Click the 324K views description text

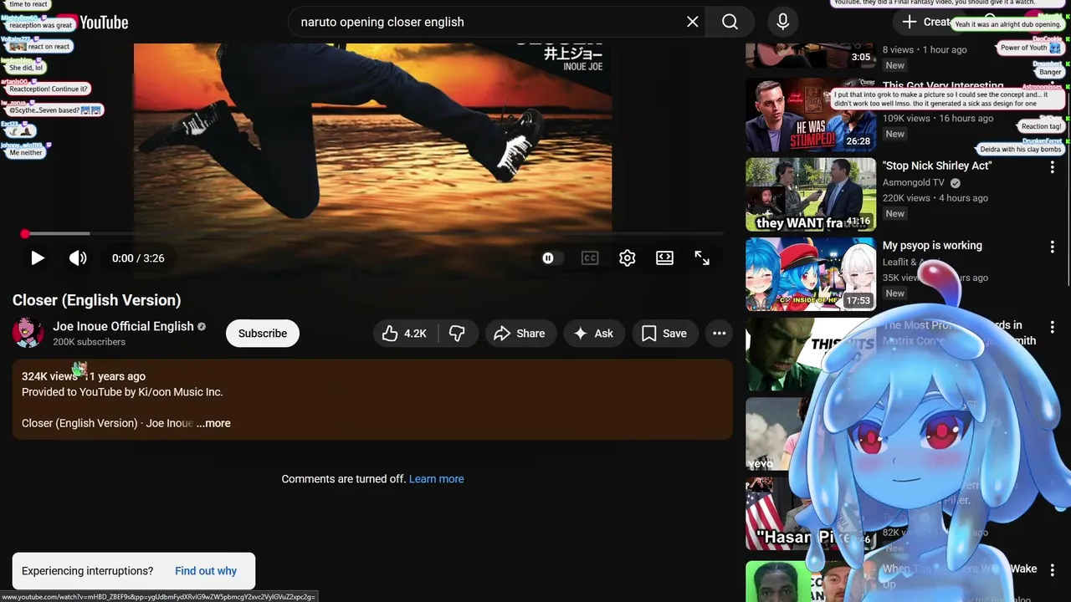pyautogui.click(x=49, y=376)
